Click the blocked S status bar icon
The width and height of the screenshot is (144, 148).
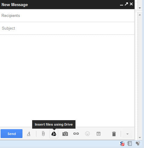point(122,143)
